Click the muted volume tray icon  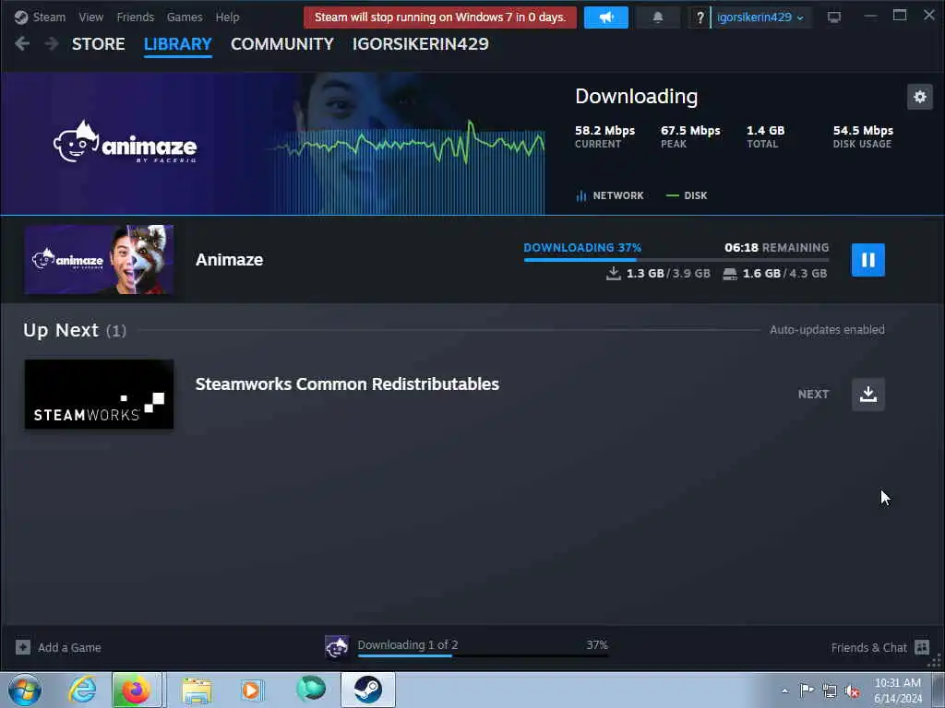point(852,690)
